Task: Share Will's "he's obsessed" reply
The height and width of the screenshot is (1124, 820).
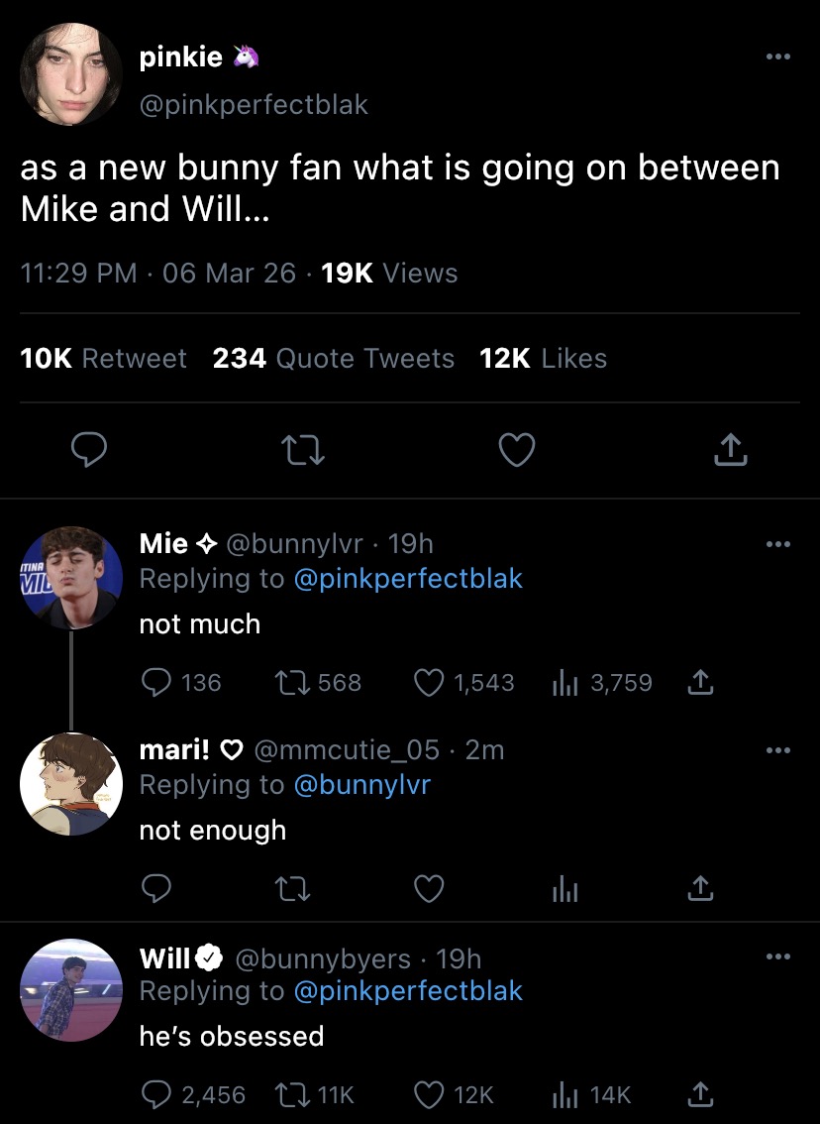Action: coord(700,1095)
